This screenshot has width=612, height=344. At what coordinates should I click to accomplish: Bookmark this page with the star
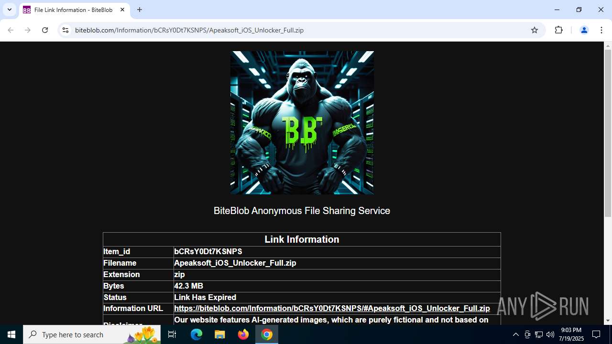[535, 30]
